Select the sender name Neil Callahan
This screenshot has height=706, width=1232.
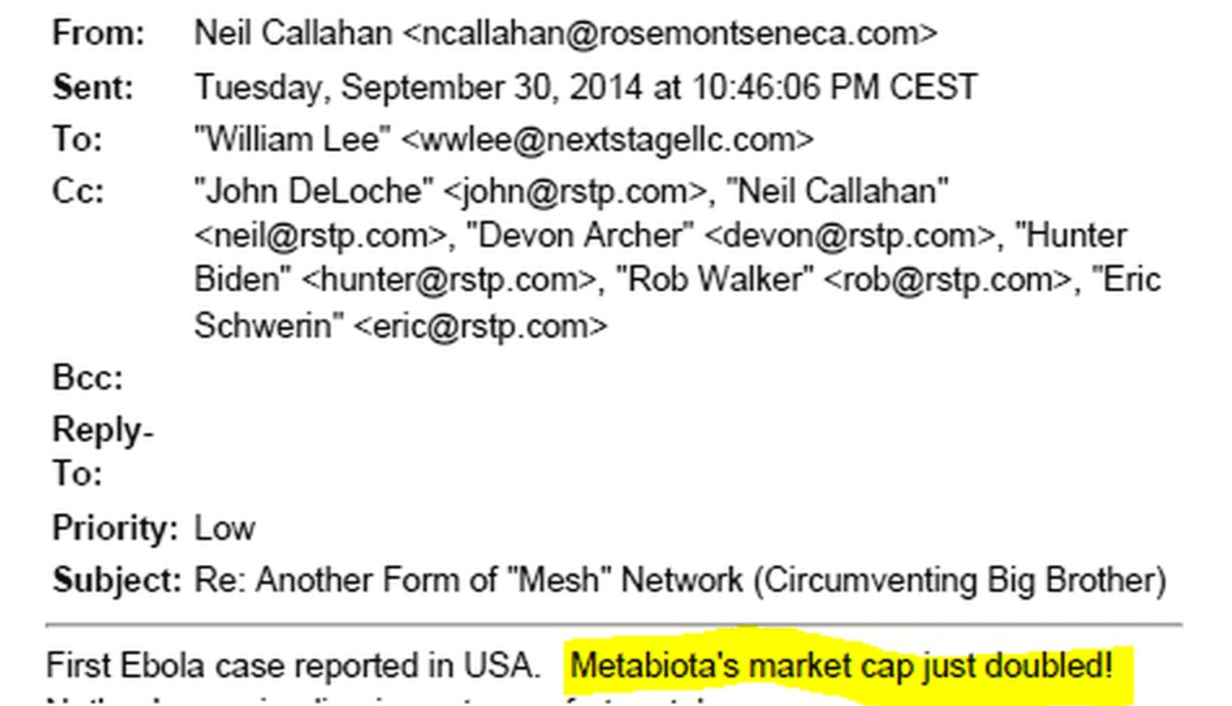[x=293, y=34]
